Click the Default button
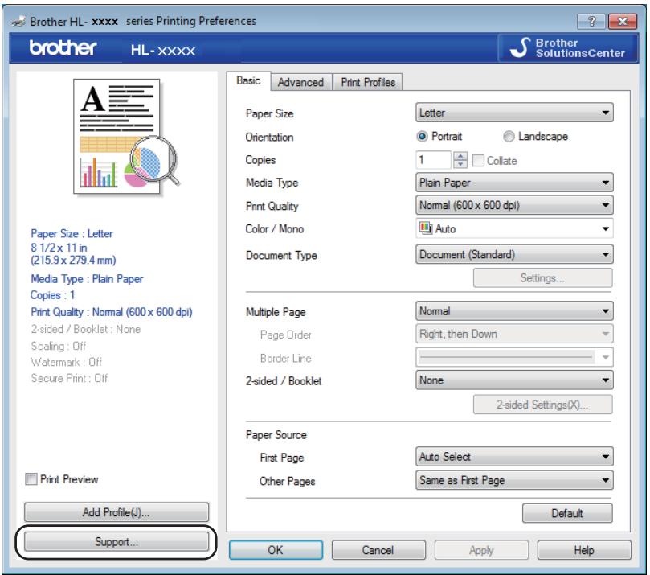The width and height of the screenshot is (650, 575). [567, 513]
